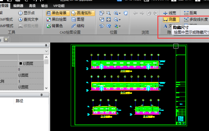The image size is (209, 131).
Task: Click the black 以图层 color swatch
Action: click(21, 63)
